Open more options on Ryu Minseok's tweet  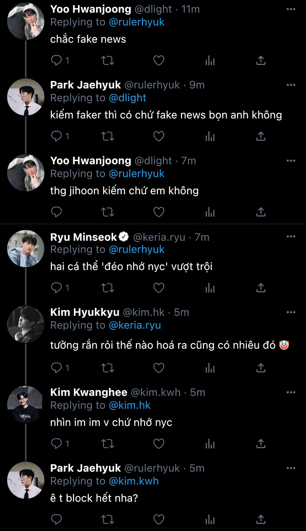(291, 236)
